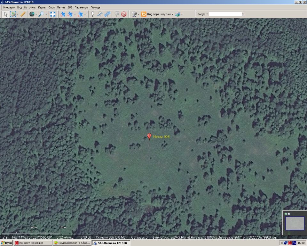Toggle the first GPS satellite connect icon
This screenshot has height=246, width=307.
[63, 14]
